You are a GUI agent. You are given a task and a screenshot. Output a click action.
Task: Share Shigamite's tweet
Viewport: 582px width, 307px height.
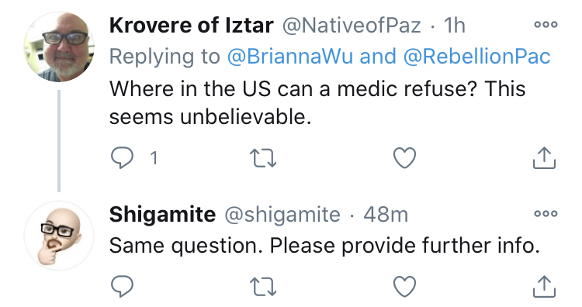pyautogui.click(x=544, y=287)
